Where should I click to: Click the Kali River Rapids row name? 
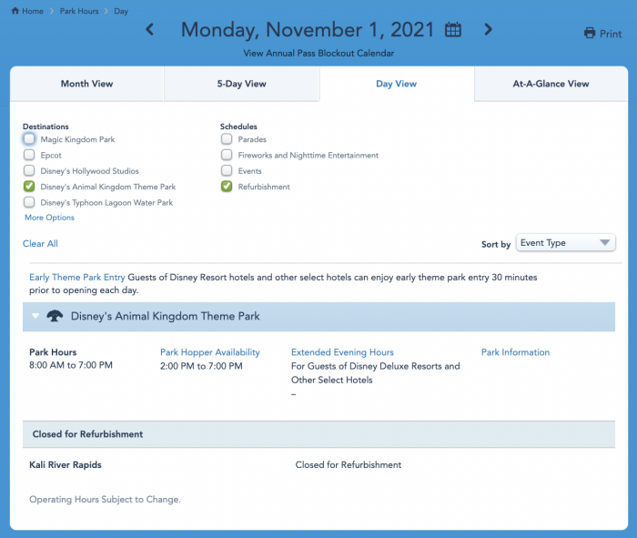coord(66,464)
